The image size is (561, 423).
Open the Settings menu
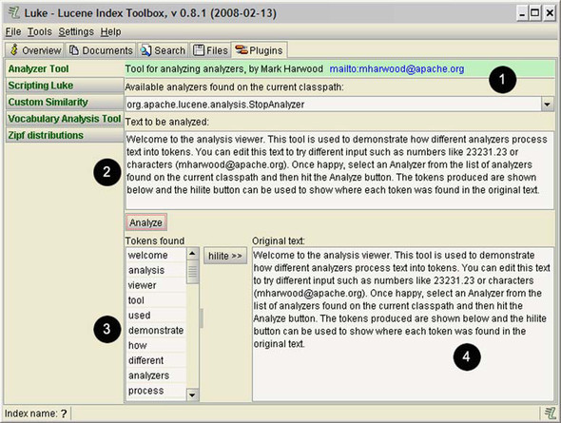coord(76,31)
